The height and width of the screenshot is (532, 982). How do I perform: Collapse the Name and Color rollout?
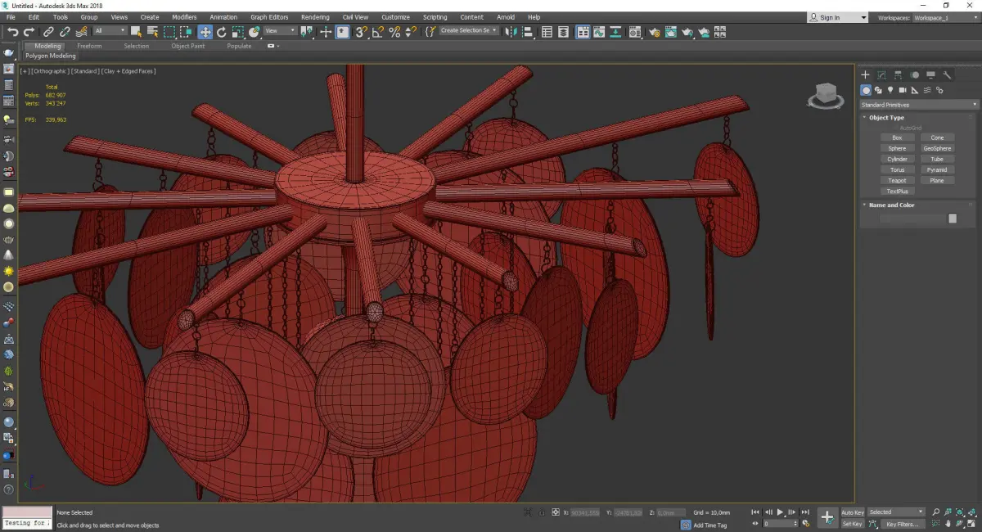(891, 205)
